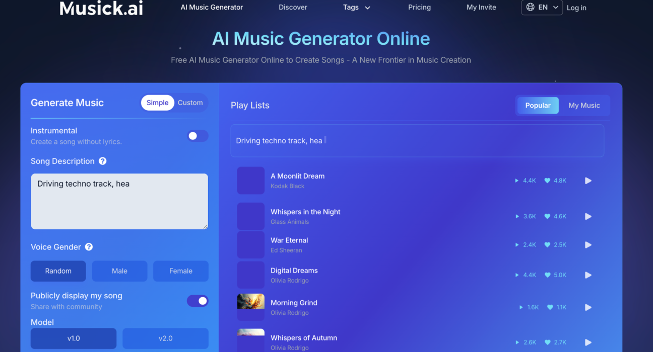The image size is (653, 352).
Task: Switch to Custom generation mode
Action: pos(190,103)
